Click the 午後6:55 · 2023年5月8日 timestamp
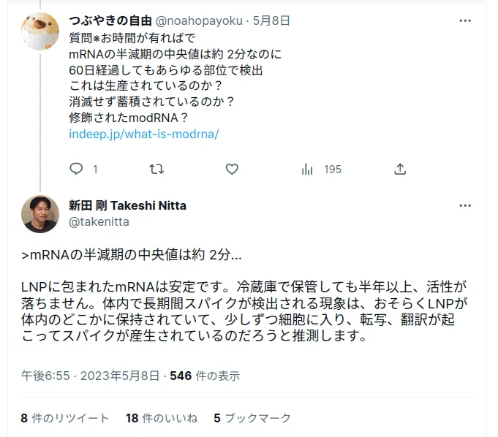 pos(90,376)
